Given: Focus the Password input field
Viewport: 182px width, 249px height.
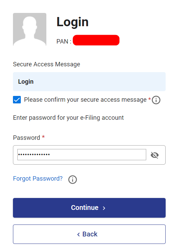Looking at the screenshot, I should [81, 154].
